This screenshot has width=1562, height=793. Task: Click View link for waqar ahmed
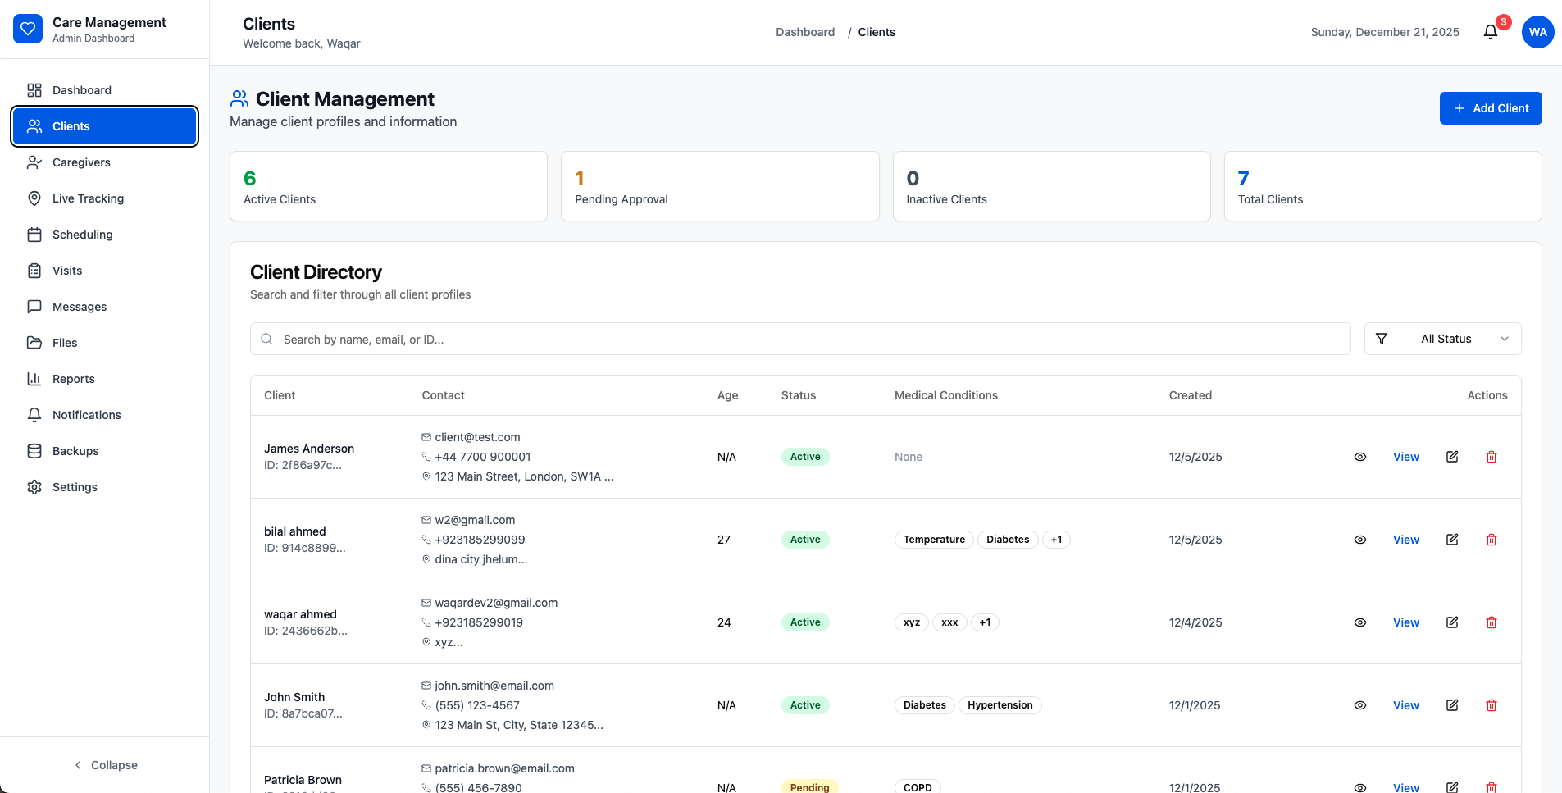click(x=1405, y=622)
